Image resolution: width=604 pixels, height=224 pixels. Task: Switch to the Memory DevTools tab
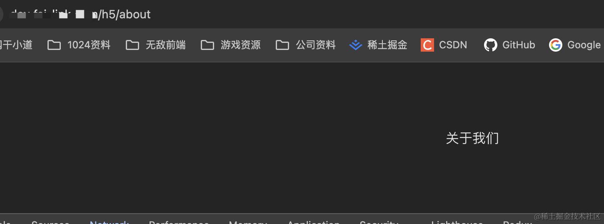point(248,222)
